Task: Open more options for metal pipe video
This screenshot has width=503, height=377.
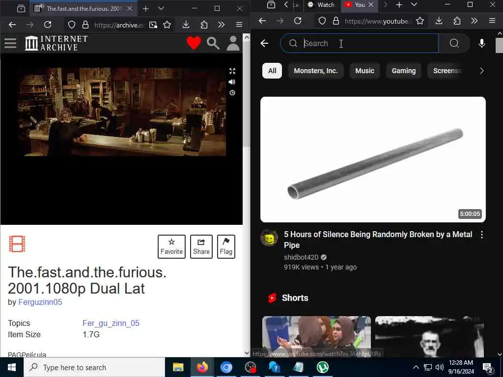Action: (x=481, y=235)
